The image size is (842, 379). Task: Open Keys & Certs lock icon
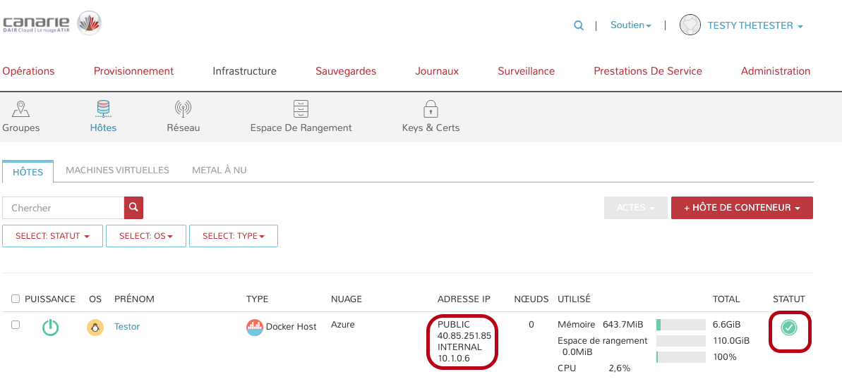click(431, 109)
